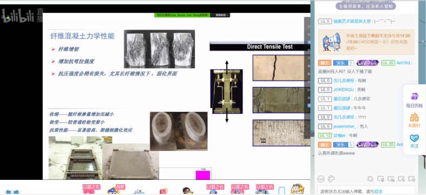Screen dimensions: 426x195
Task: Click the danmaku input field
Action: pos(366,191)
